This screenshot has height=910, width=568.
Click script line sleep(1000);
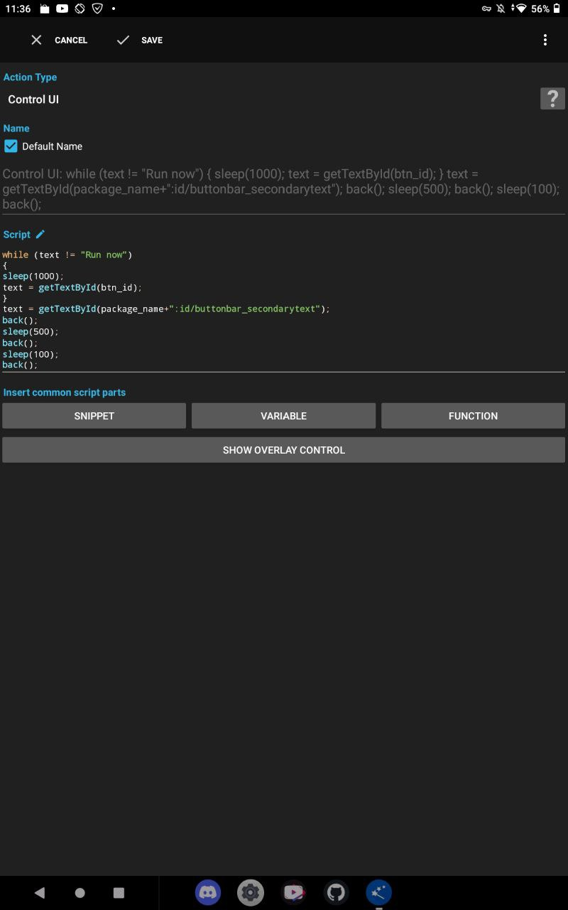(x=33, y=277)
